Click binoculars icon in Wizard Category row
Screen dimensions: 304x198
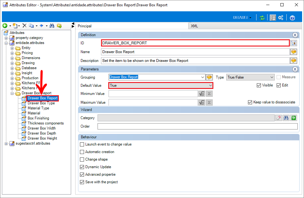coord(286,118)
